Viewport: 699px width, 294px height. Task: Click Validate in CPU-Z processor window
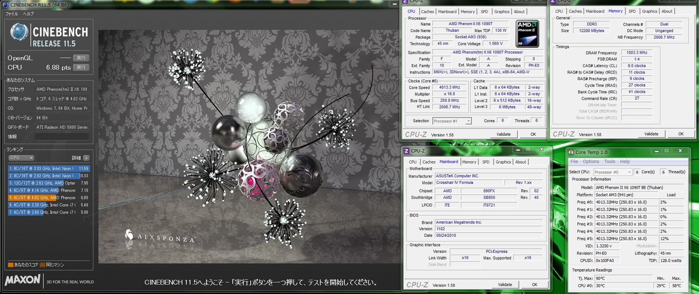tap(504, 134)
